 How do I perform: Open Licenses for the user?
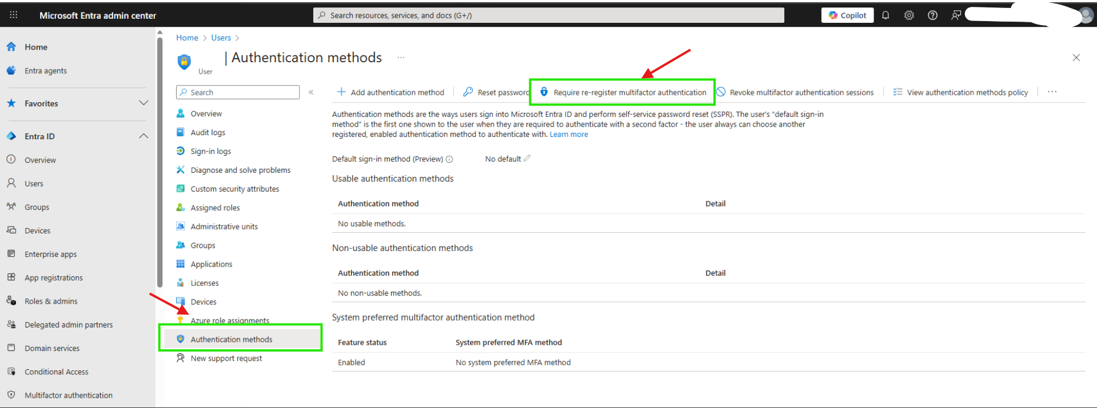(205, 283)
